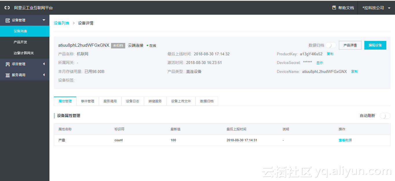395x181 pixels.
Task: Copy the ProductKey via 复制 link
Action: [x=330, y=54]
